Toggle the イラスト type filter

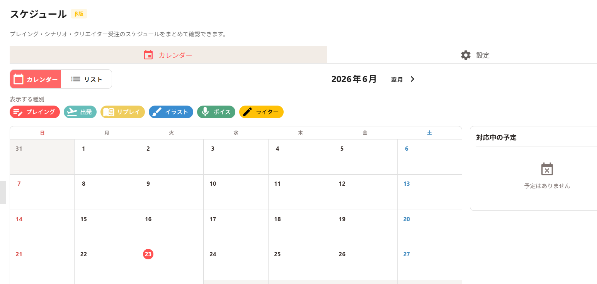pos(171,112)
